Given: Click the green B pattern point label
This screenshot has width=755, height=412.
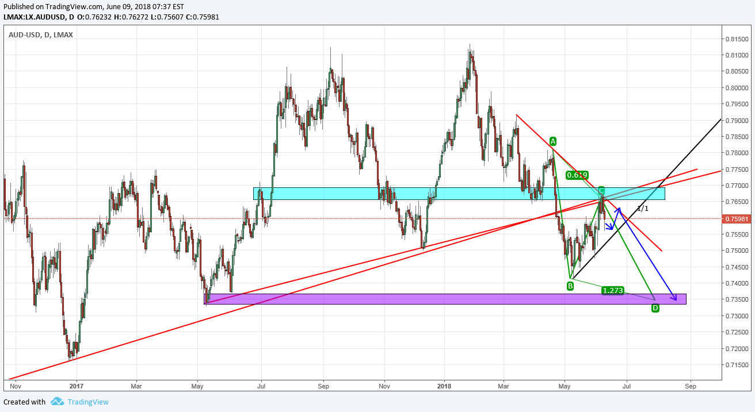Looking at the screenshot, I should (570, 286).
